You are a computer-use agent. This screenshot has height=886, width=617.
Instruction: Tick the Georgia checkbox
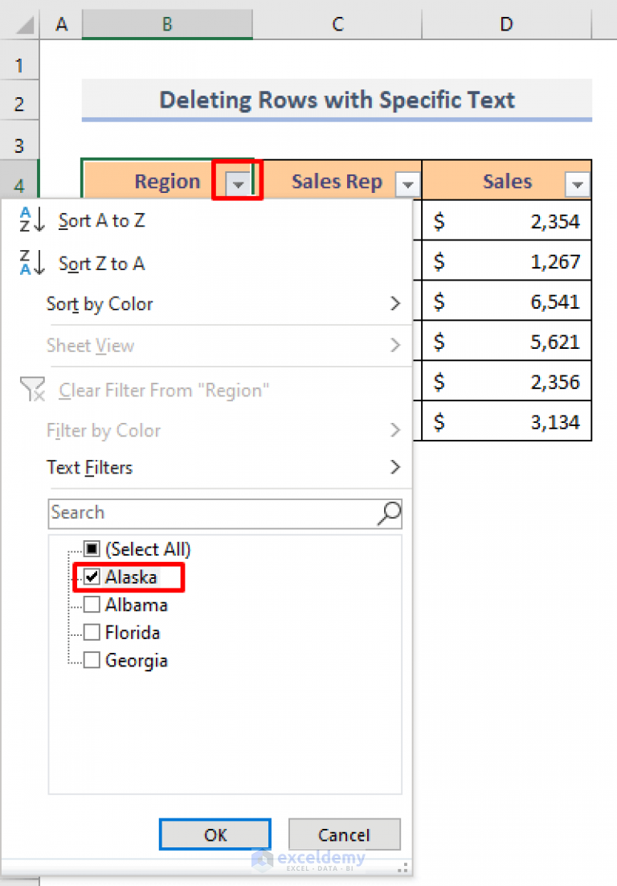click(x=92, y=660)
